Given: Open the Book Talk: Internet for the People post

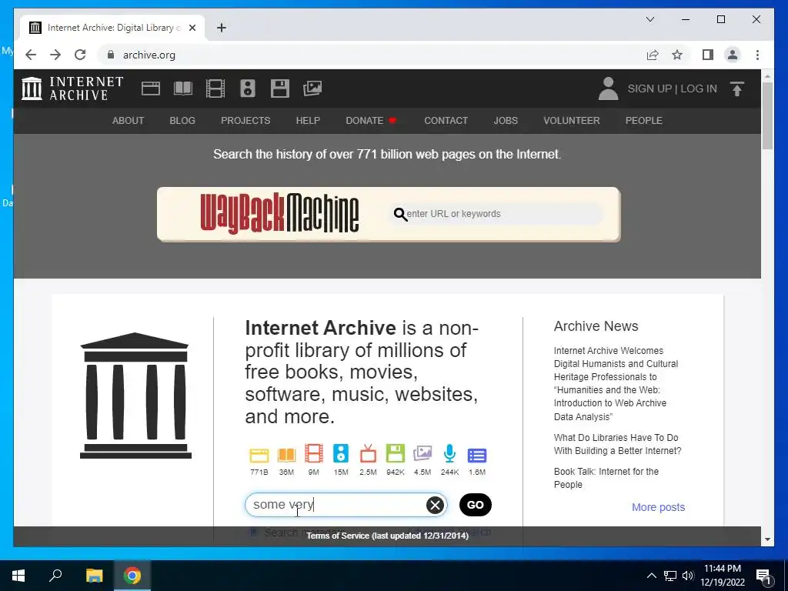Looking at the screenshot, I should [x=606, y=478].
